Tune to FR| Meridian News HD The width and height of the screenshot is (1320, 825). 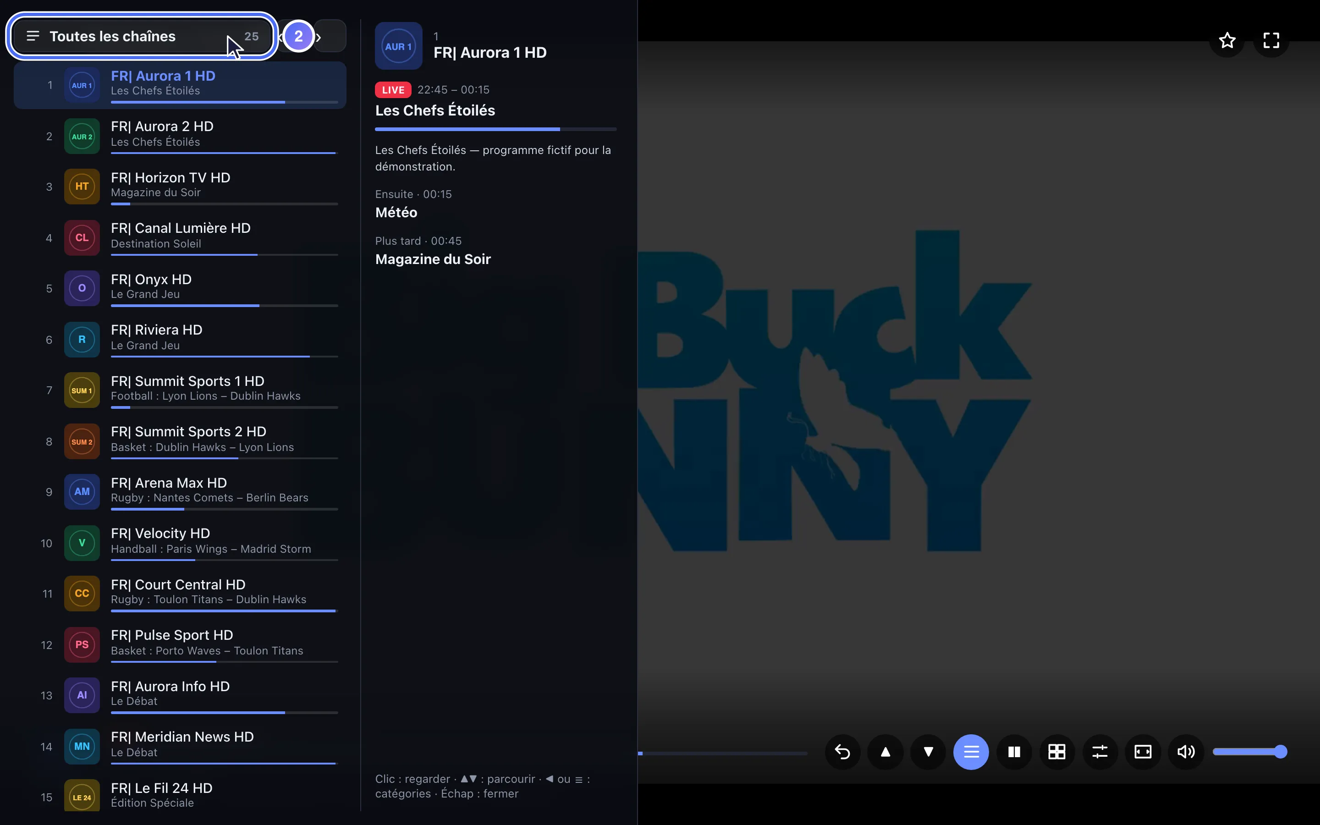pyautogui.click(x=180, y=747)
